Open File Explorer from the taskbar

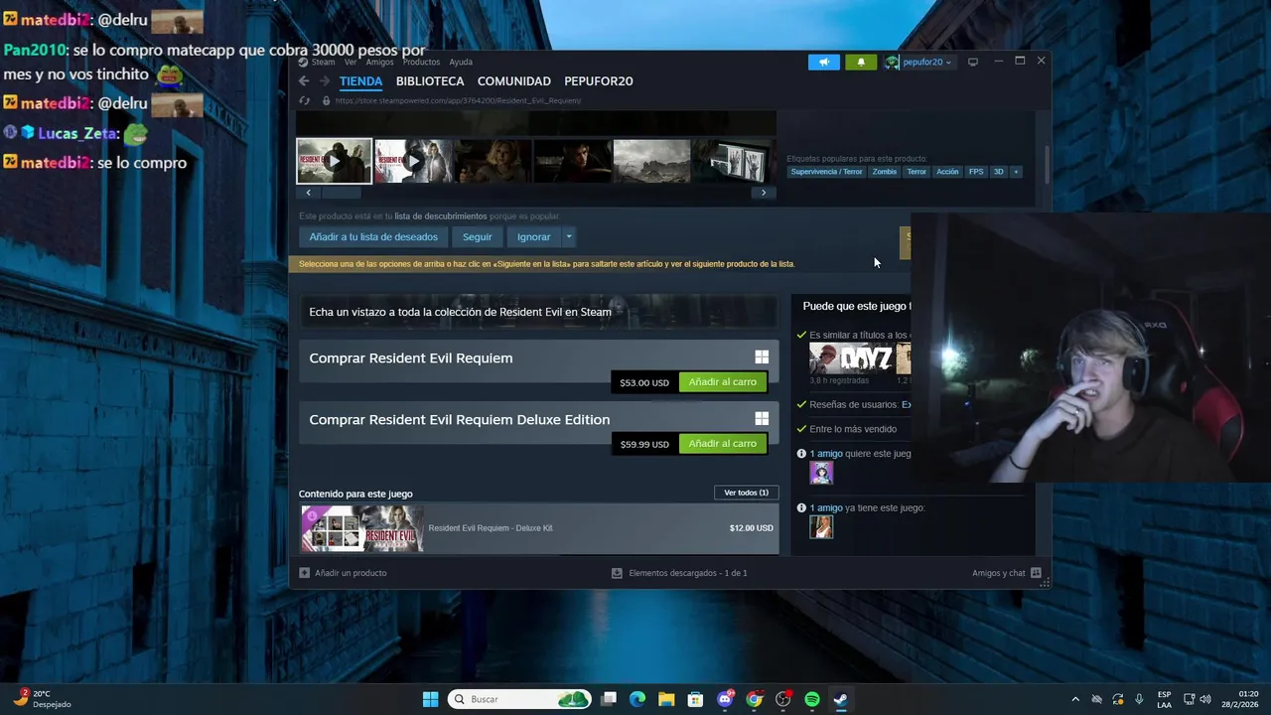(666, 699)
